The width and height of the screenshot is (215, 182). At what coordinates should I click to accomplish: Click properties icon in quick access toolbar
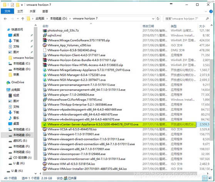click(x=12, y=5)
